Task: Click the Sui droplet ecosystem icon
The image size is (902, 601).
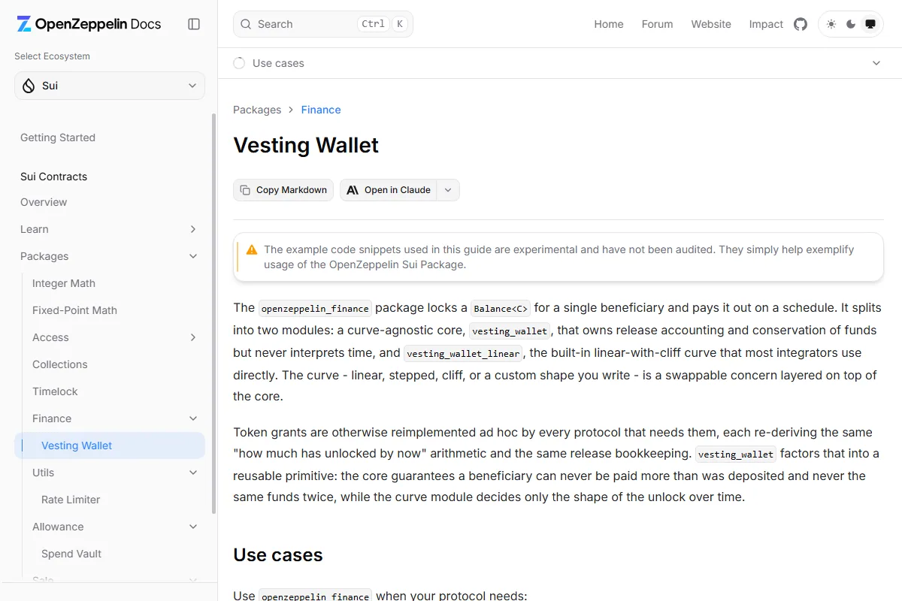Action: point(29,86)
